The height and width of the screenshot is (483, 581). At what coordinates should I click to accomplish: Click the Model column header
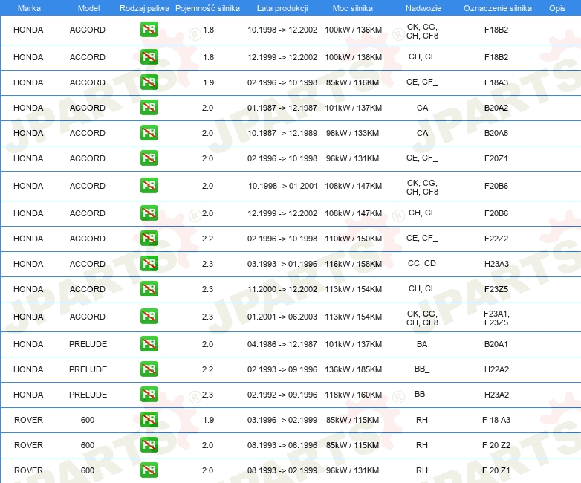[x=88, y=8]
